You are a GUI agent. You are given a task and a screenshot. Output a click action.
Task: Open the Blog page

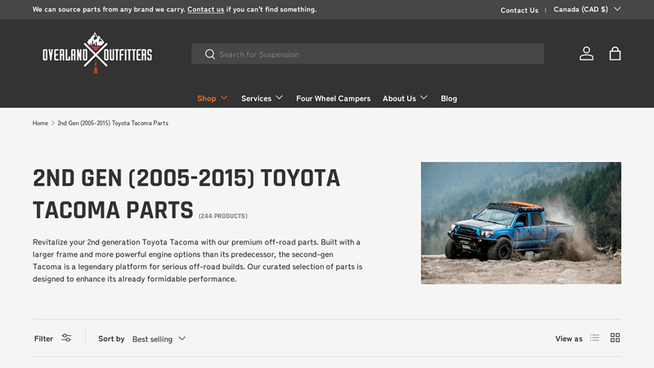pyautogui.click(x=449, y=98)
